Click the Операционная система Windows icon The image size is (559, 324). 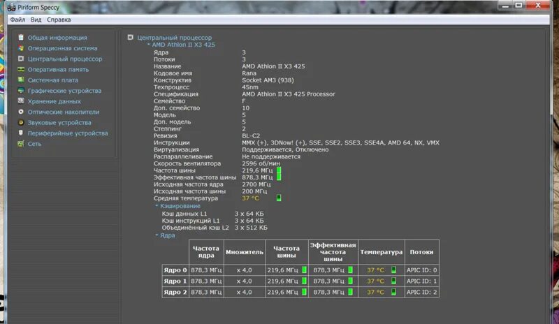(21, 47)
